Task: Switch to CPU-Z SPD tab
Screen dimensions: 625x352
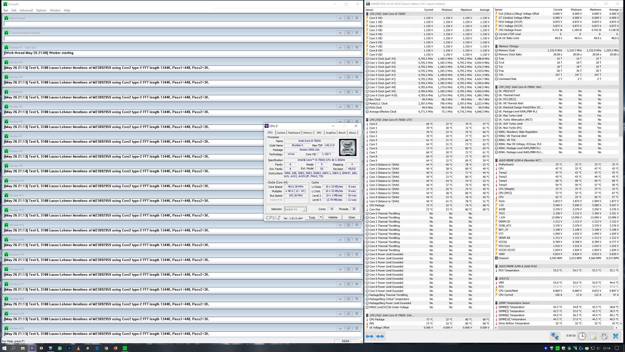Action: tap(319, 133)
